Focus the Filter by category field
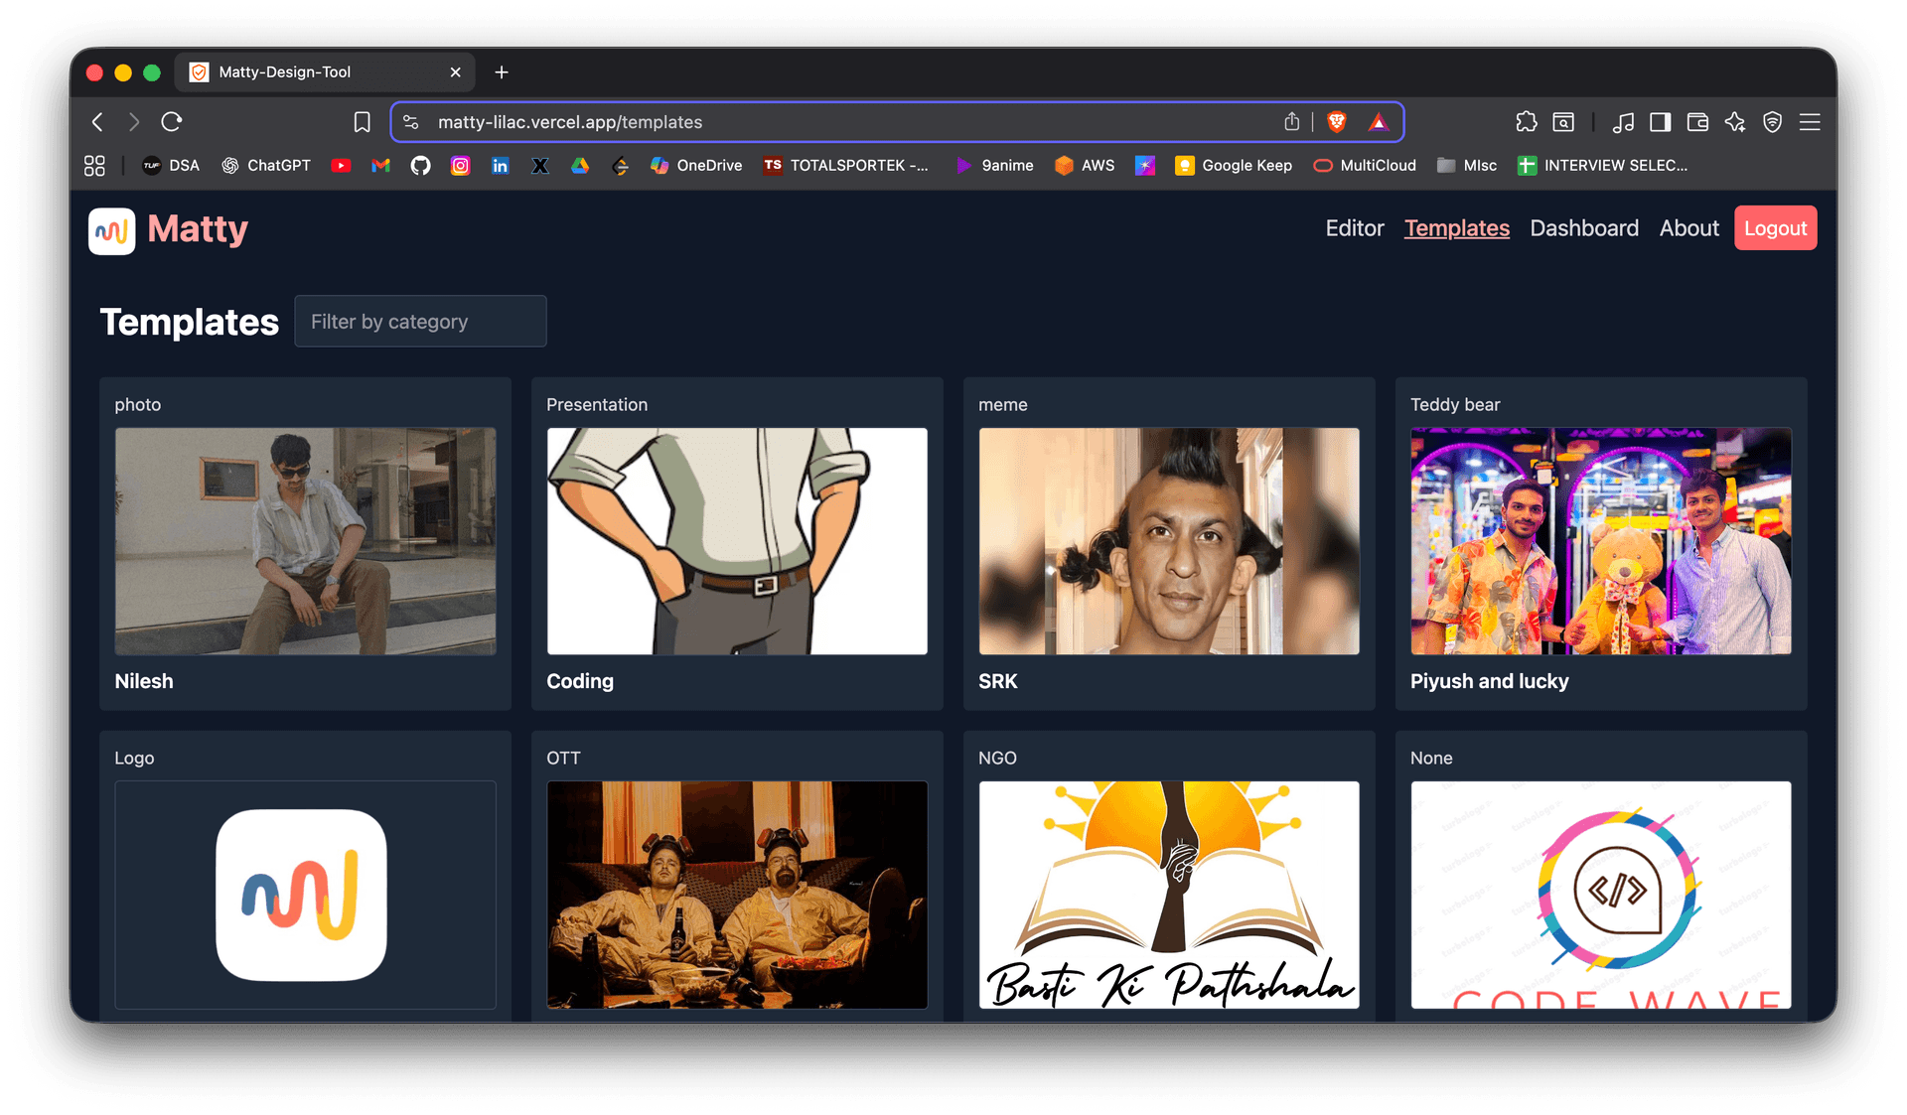1907x1115 pixels. click(420, 322)
